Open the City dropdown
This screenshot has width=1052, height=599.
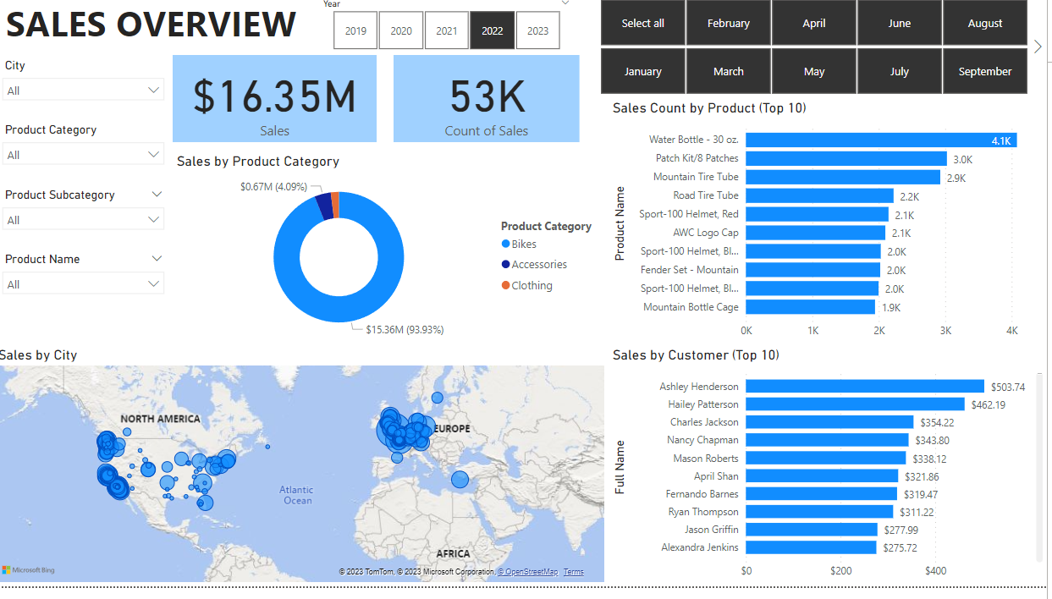(83, 91)
